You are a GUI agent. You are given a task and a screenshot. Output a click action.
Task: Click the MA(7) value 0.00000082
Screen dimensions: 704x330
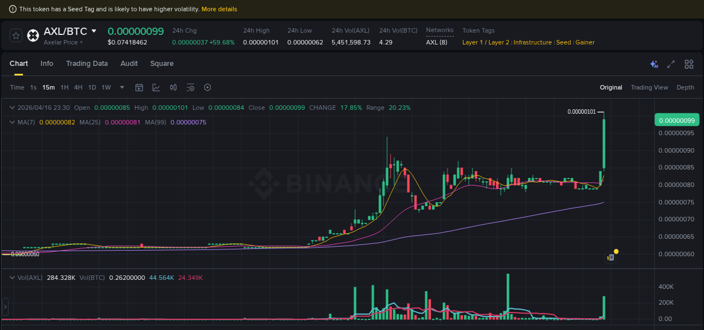tap(57, 122)
